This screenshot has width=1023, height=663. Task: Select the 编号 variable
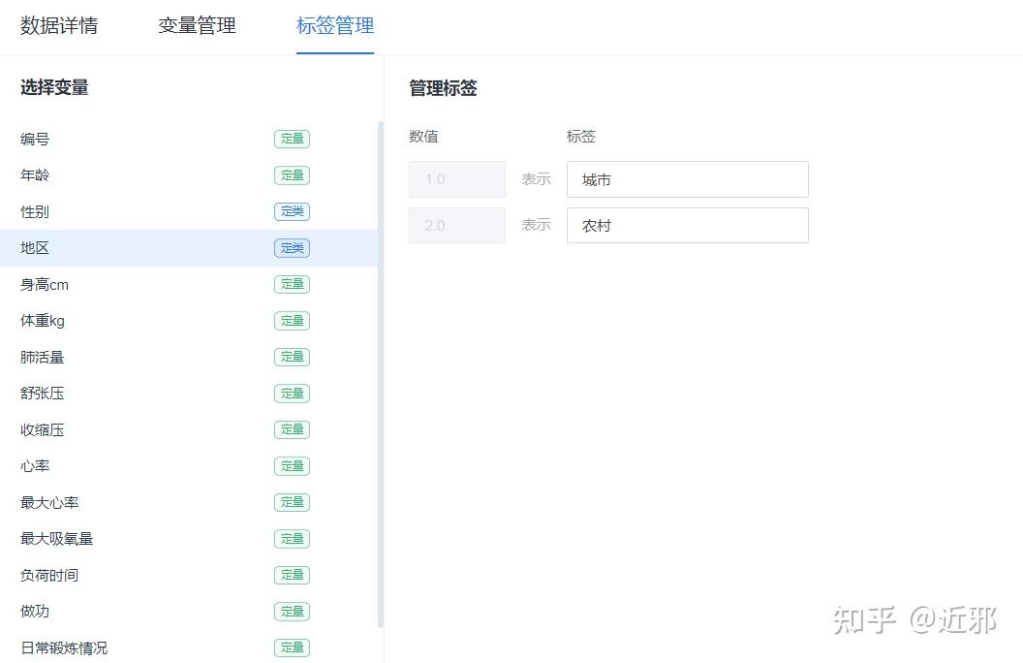pyautogui.click(x=35, y=140)
